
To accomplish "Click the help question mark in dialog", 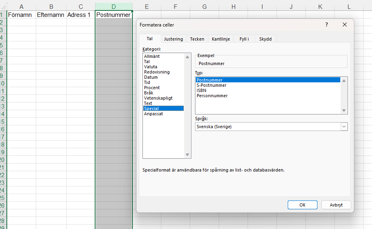I will tap(327, 25).
